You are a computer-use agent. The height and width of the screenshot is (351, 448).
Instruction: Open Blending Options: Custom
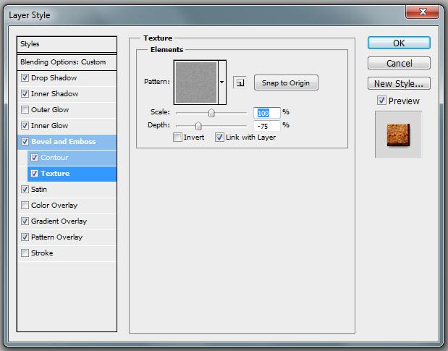point(63,62)
